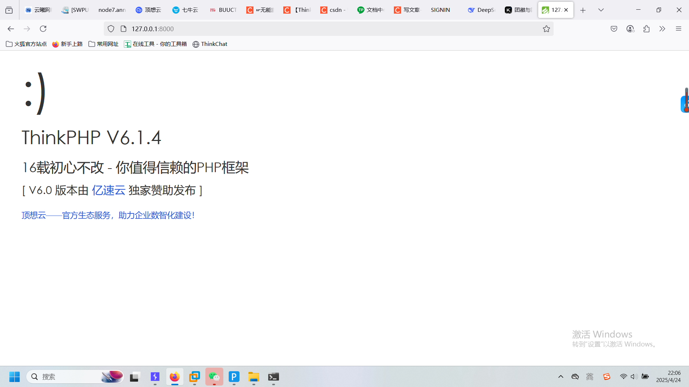The width and height of the screenshot is (689, 387).
Task: Open File Explorer from the taskbar
Action: coord(253,377)
